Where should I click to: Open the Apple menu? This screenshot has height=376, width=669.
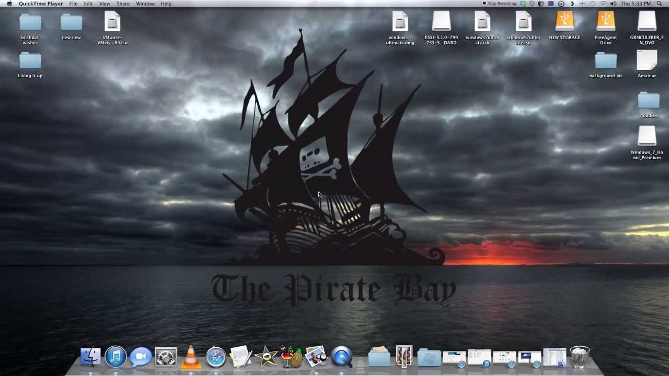pos(9,4)
